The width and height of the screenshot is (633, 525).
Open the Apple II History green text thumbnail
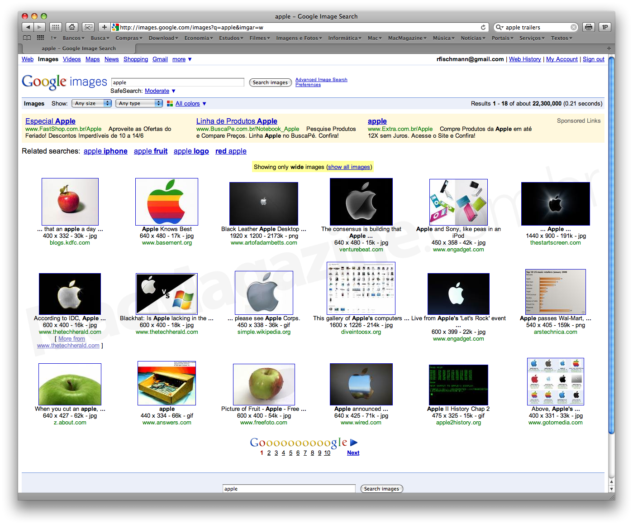[458, 385]
